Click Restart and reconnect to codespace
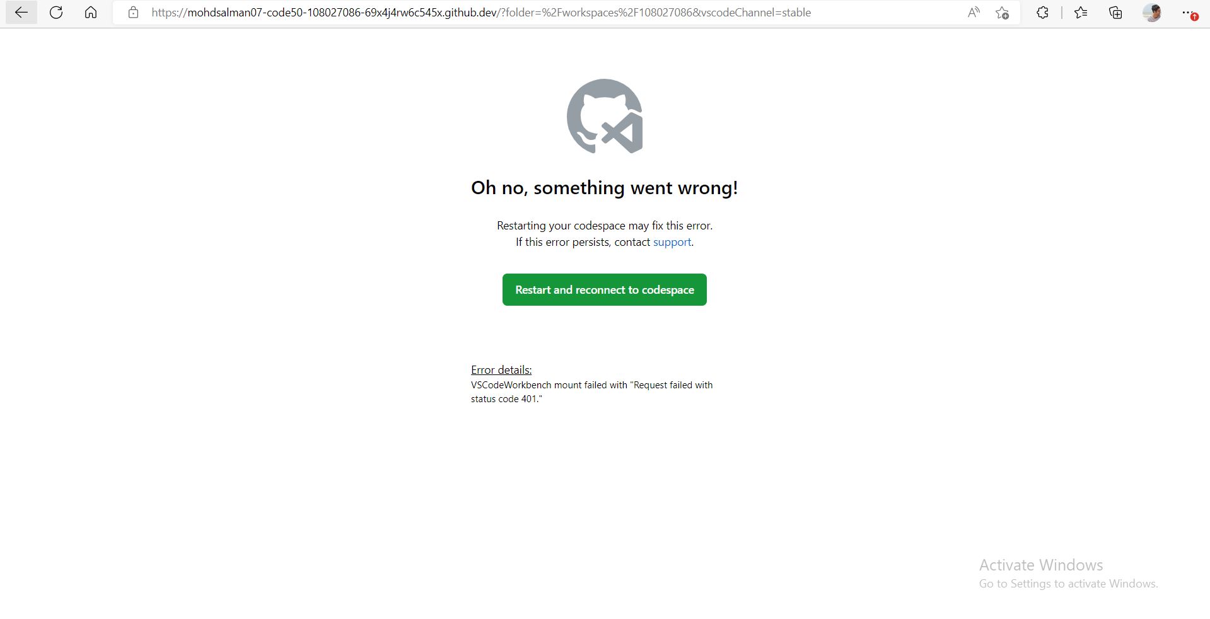This screenshot has height=619, width=1210. coord(604,290)
